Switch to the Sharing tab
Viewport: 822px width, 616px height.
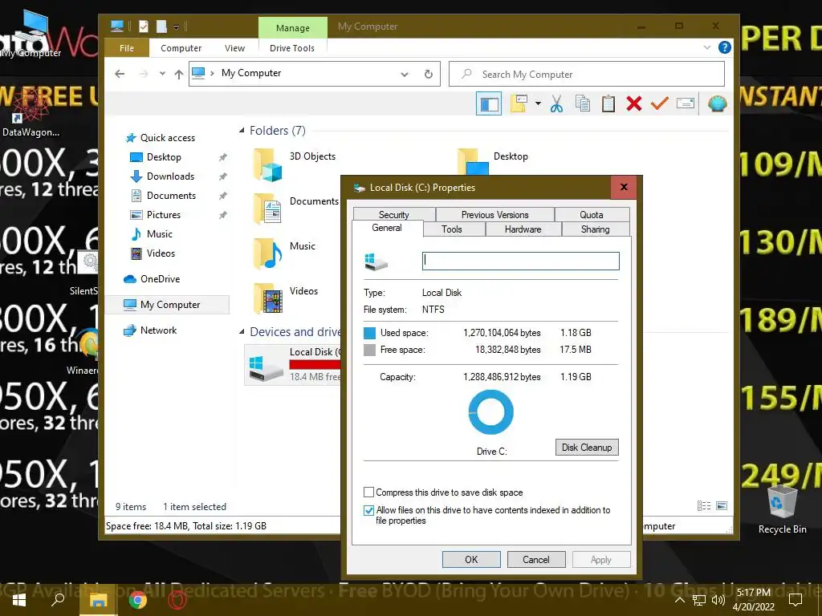click(596, 229)
